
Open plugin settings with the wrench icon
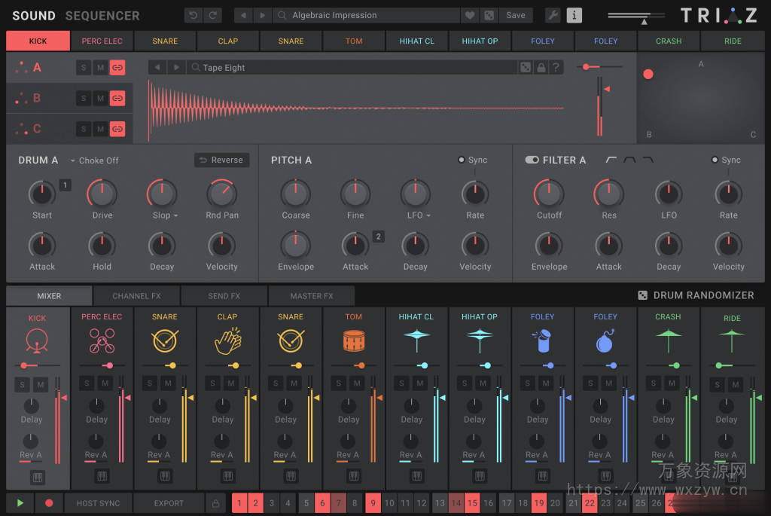(x=552, y=14)
